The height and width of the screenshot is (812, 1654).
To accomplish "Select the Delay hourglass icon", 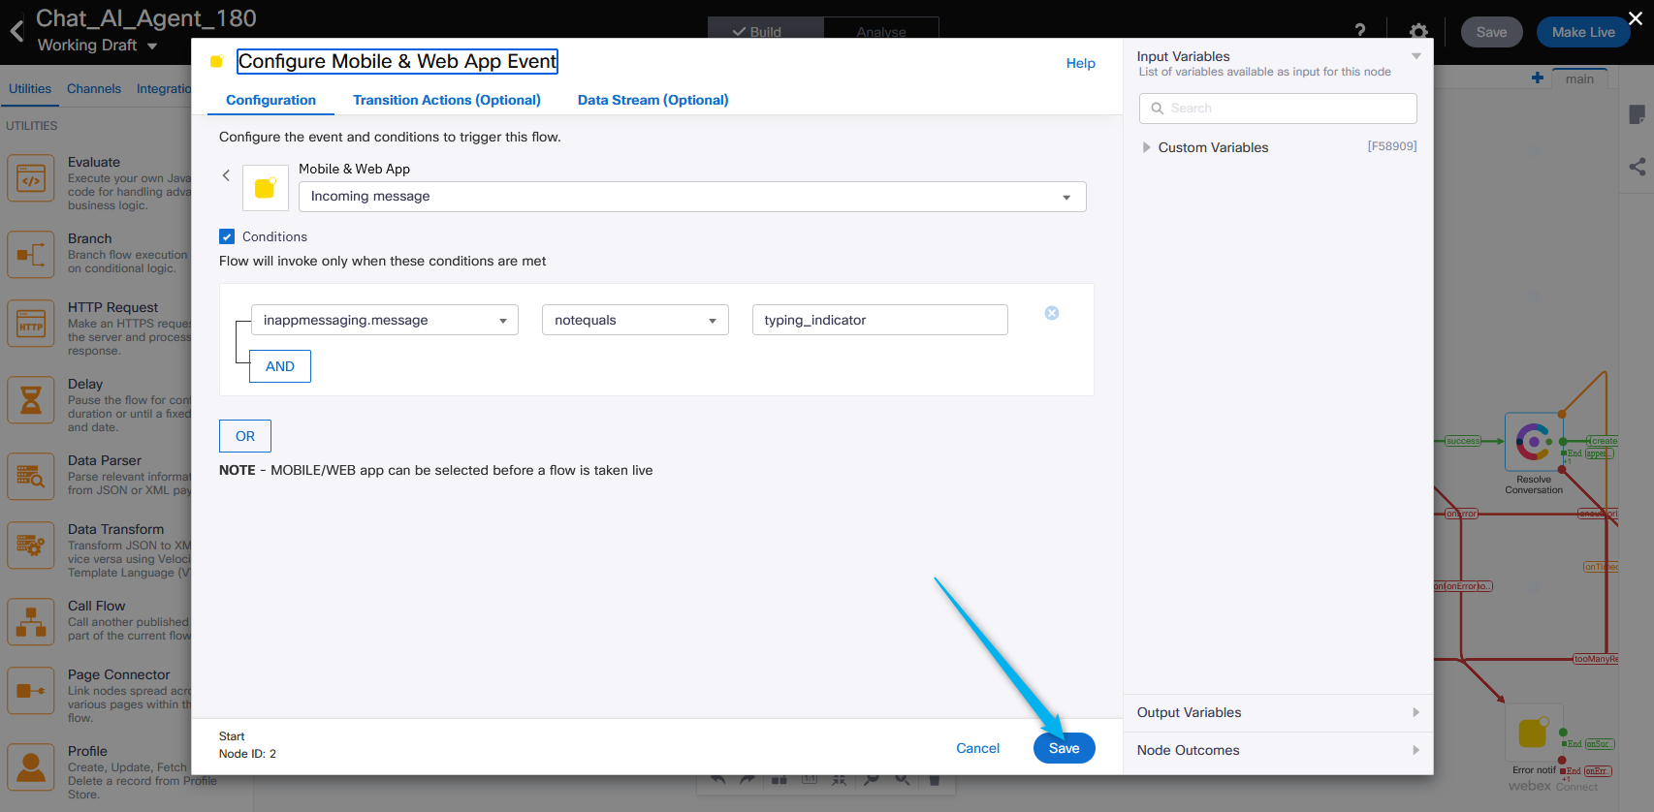I will point(31,400).
